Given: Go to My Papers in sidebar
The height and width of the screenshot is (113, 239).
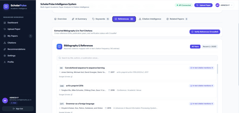Looking at the screenshot, I should 18,36.
